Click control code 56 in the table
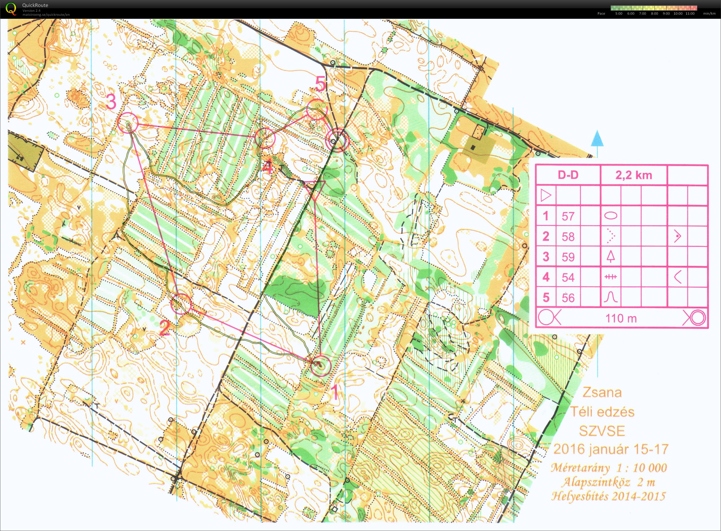Screen dimensions: 721x531 tap(568, 298)
